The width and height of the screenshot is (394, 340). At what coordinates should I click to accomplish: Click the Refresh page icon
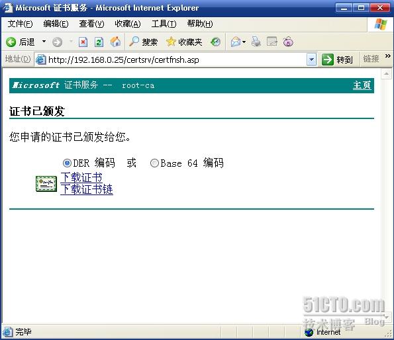point(99,42)
